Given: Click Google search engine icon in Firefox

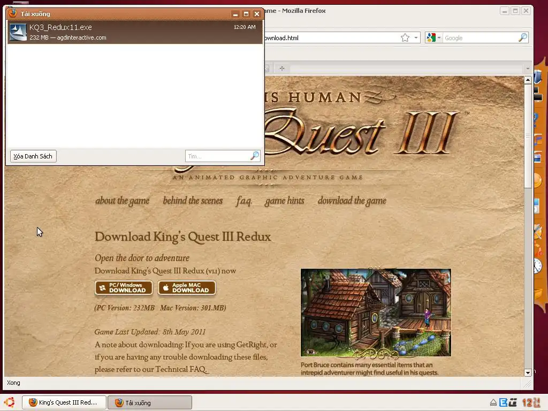Looking at the screenshot, I should tap(431, 38).
